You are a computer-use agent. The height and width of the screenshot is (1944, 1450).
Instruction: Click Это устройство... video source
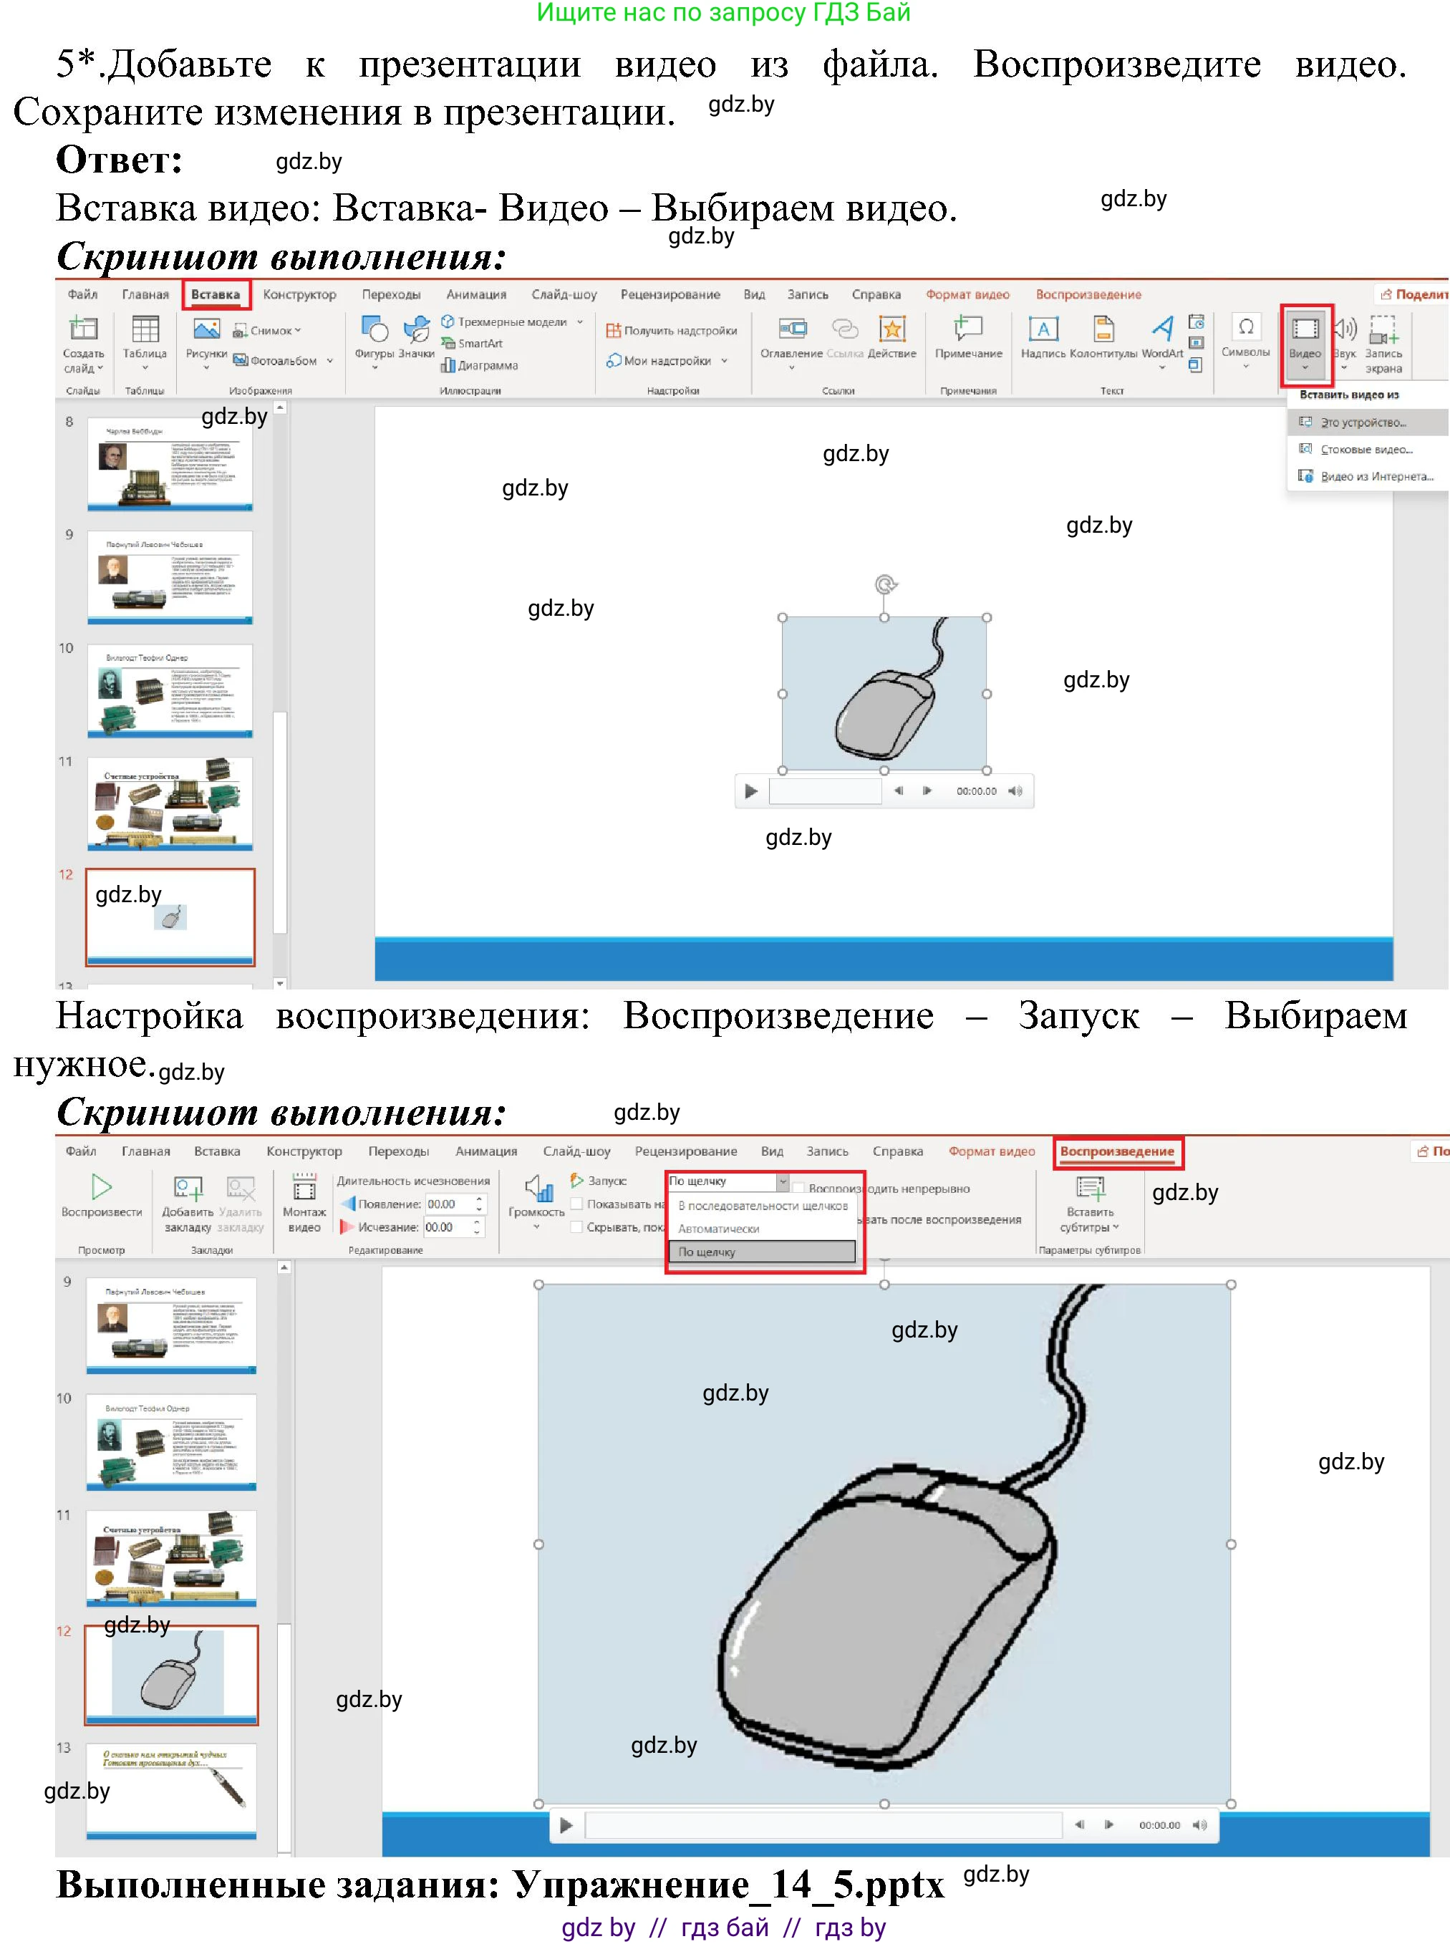pyautogui.click(x=1362, y=422)
